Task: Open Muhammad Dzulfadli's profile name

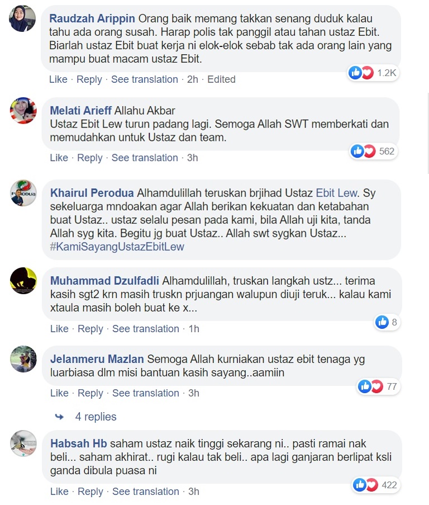Action: coord(104,281)
